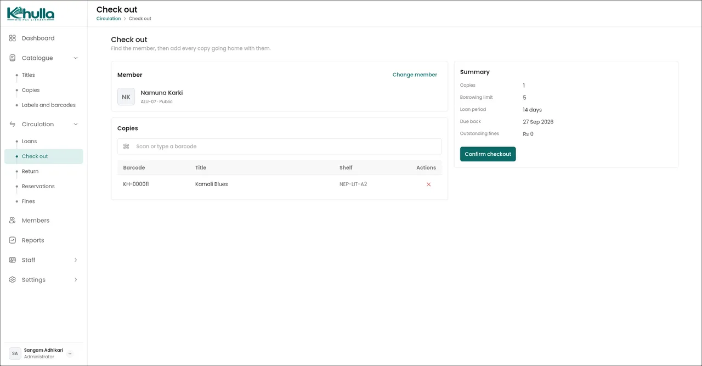Click the Catalogue book icon
Viewport: 702px width, 366px height.
(13, 58)
